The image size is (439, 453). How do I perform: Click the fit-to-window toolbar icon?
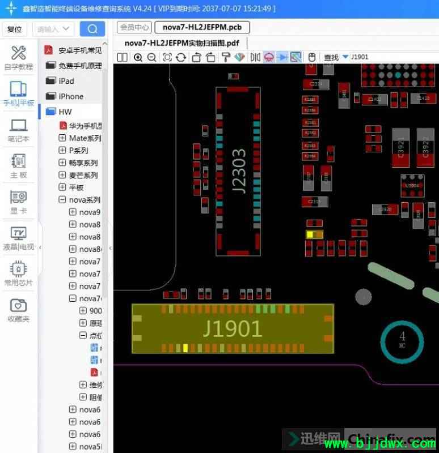[x=167, y=57]
